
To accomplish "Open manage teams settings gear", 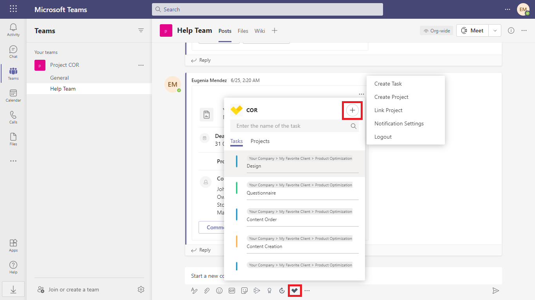I will click(141, 289).
